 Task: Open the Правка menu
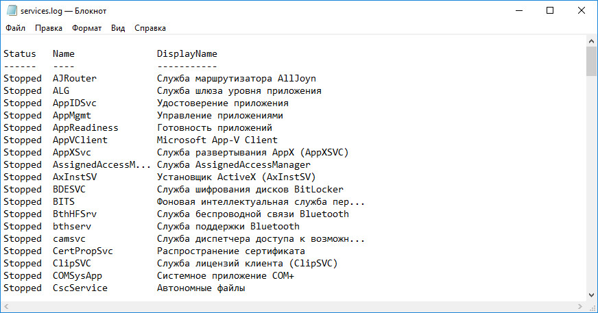49,28
